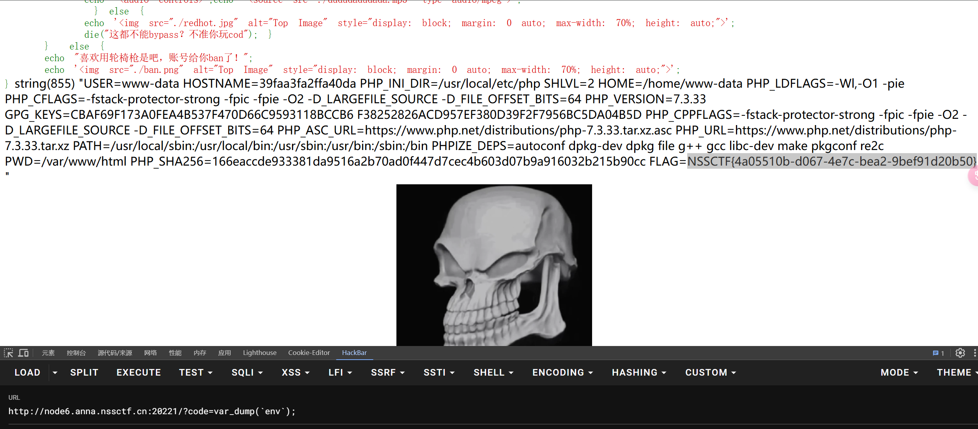The image size is (978, 429).
Task: Click the pink floating extension bubble
Action: coord(973,176)
